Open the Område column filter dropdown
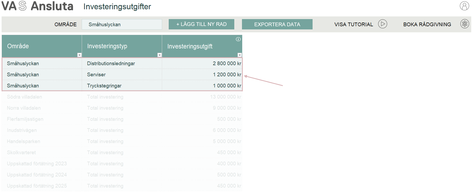Image resolution: width=476 pixels, height=195 pixels. (x=79, y=55)
